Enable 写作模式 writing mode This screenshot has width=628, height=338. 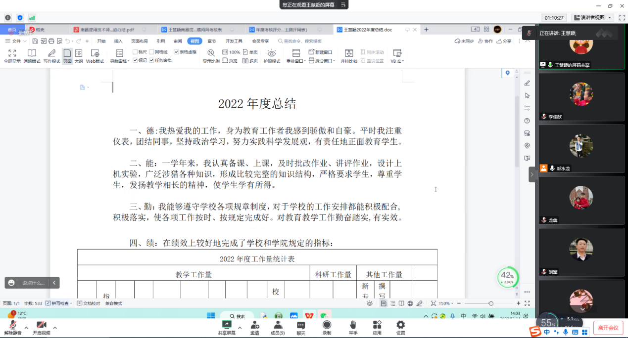[x=51, y=55]
